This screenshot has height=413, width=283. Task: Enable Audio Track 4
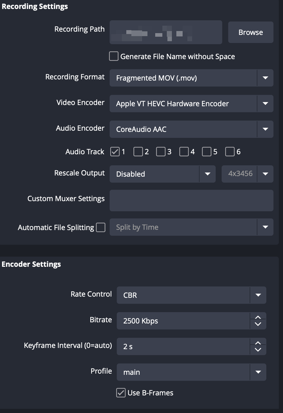[184, 152]
